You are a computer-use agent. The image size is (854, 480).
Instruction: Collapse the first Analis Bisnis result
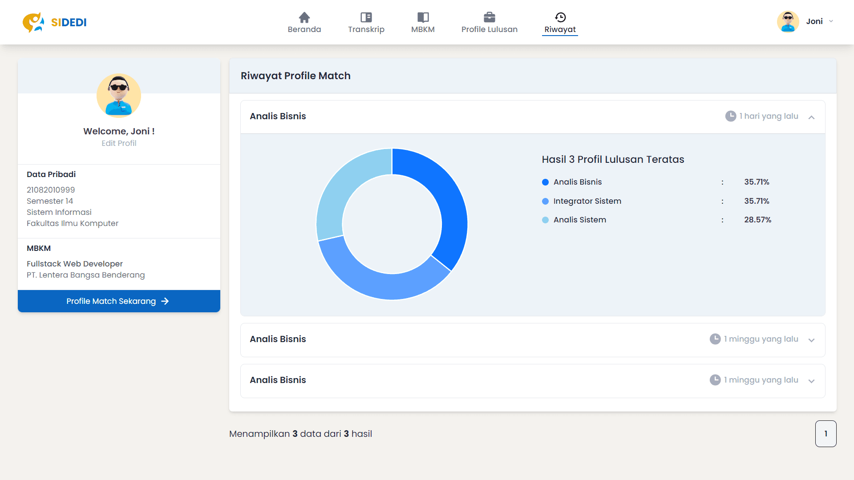pyautogui.click(x=811, y=117)
